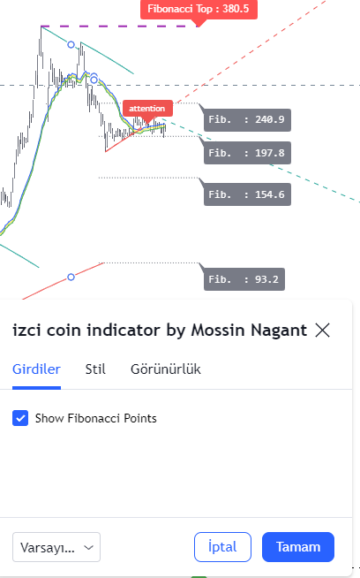The image size is (360, 578).
Task: Click circle handle on the moving average peak
Action: (x=94, y=80)
